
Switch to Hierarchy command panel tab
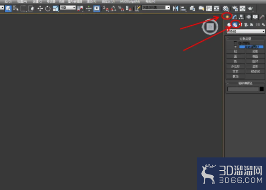241,17
